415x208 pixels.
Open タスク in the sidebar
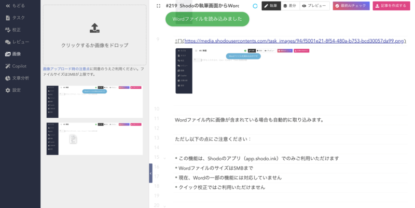point(16,18)
